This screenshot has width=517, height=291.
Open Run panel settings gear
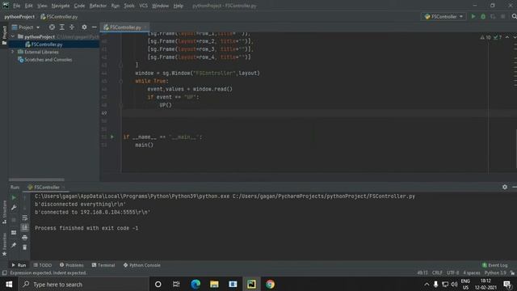[505, 187]
